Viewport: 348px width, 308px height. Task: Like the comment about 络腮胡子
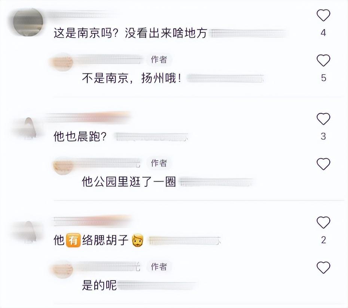pos(323,223)
